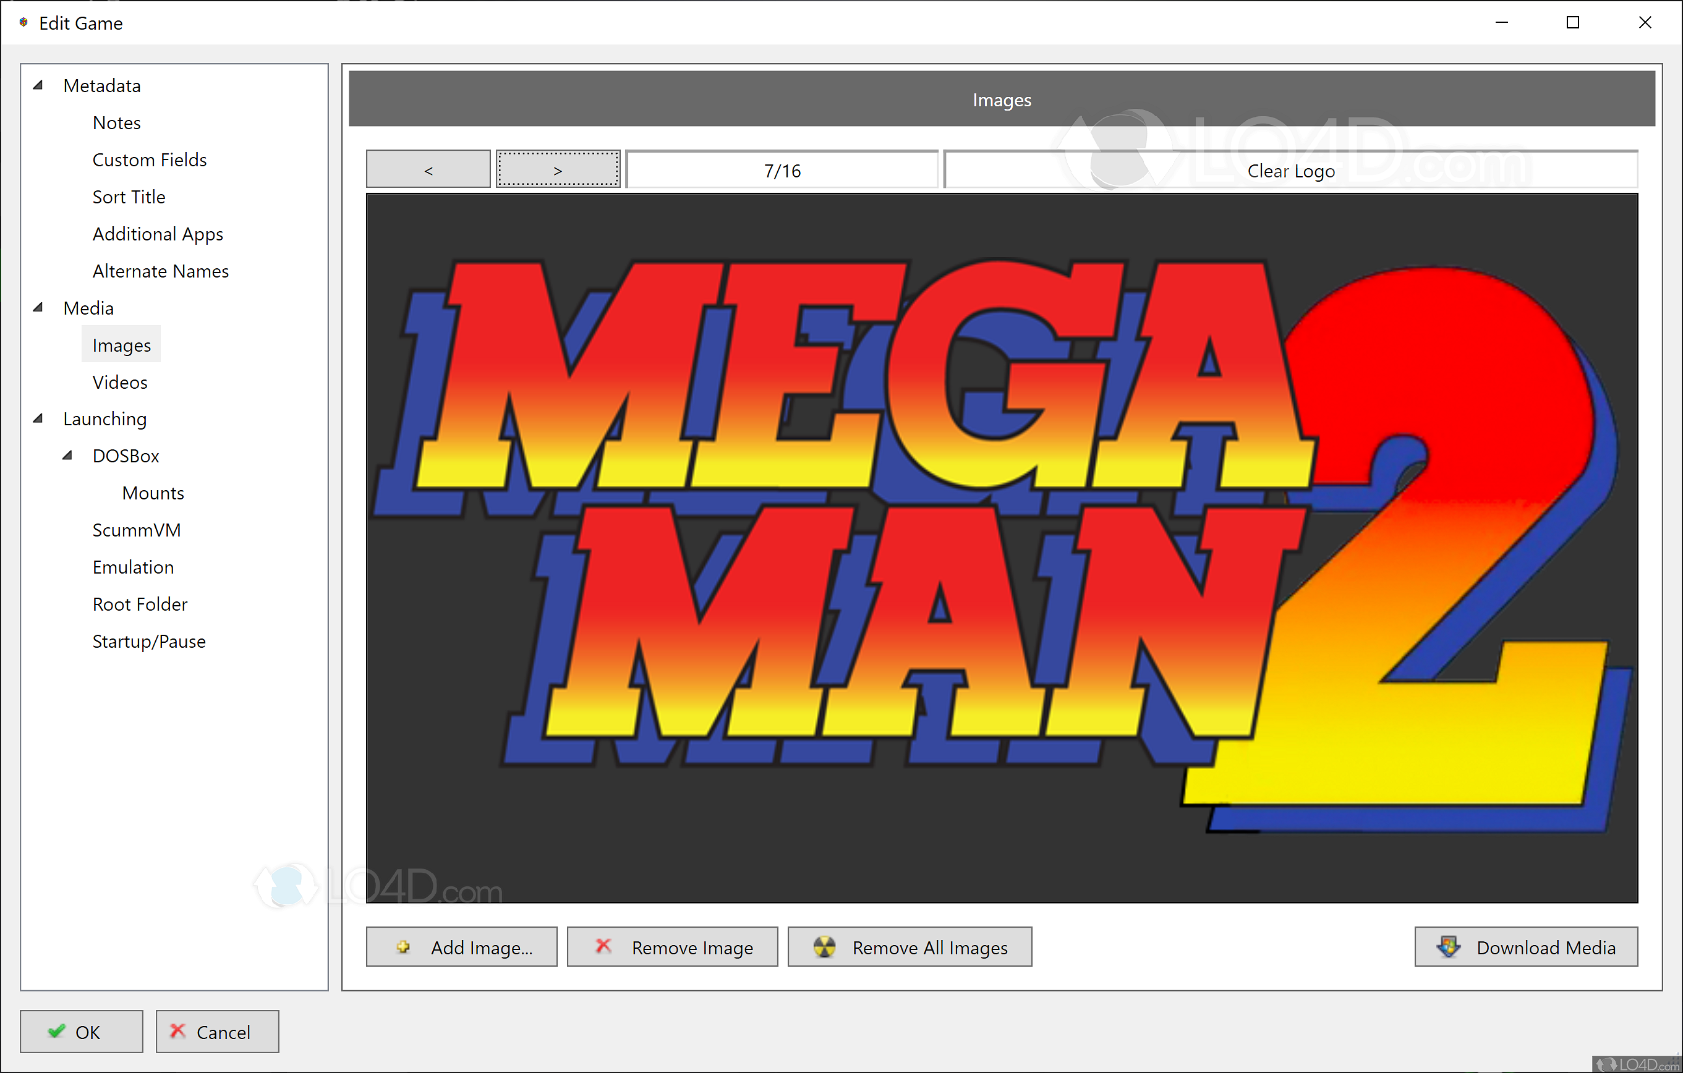Collapse the Metadata tree section
Image resolution: width=1683 pixels, height=1073 pixels.
click(38, 85)
